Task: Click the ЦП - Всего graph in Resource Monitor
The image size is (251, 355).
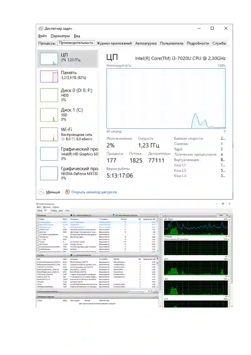Action: tap(196, 228)
